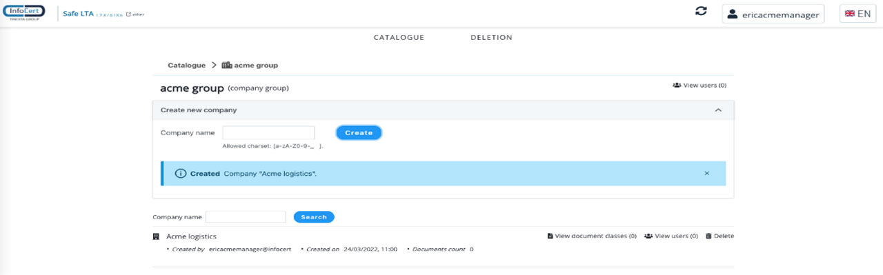Click the Create button
The height and width of the screenshot is (275, 883).
coord(359,133)
